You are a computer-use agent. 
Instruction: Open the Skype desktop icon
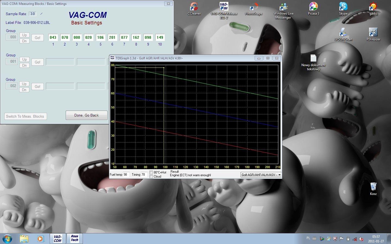tap(343, 9)
